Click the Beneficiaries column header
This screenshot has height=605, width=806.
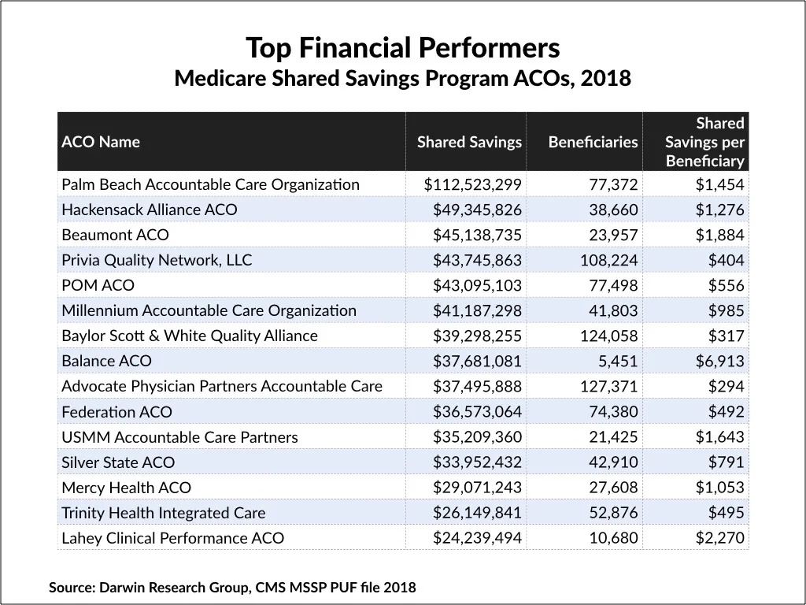click(593, 142)
